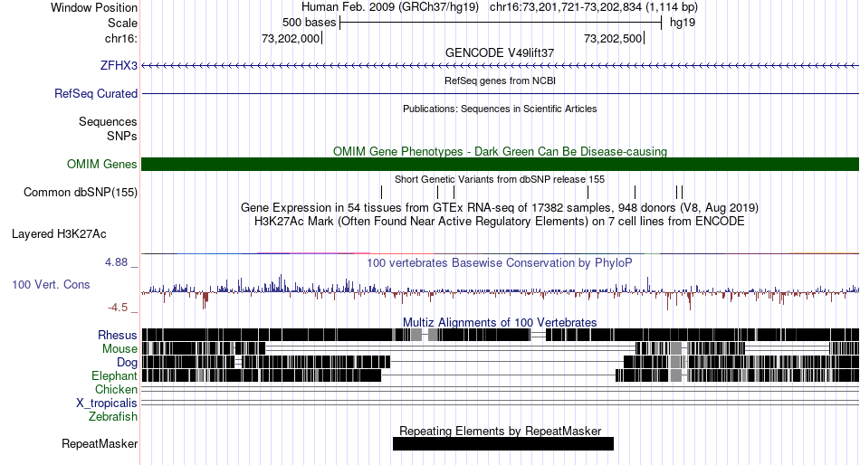
Task: Click the ZFHX3 gene track label
Action: [119, 66]
